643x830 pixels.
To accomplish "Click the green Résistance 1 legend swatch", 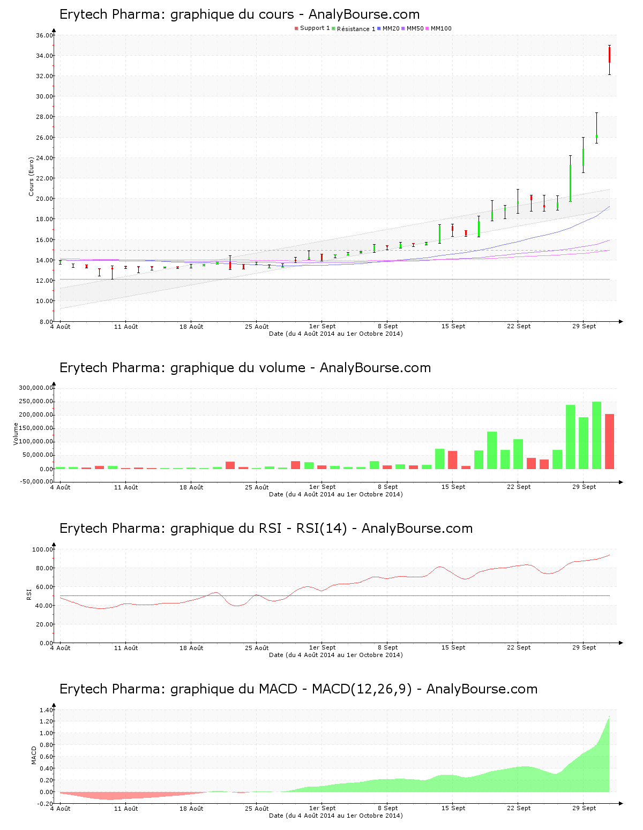I will pos(334,28).
